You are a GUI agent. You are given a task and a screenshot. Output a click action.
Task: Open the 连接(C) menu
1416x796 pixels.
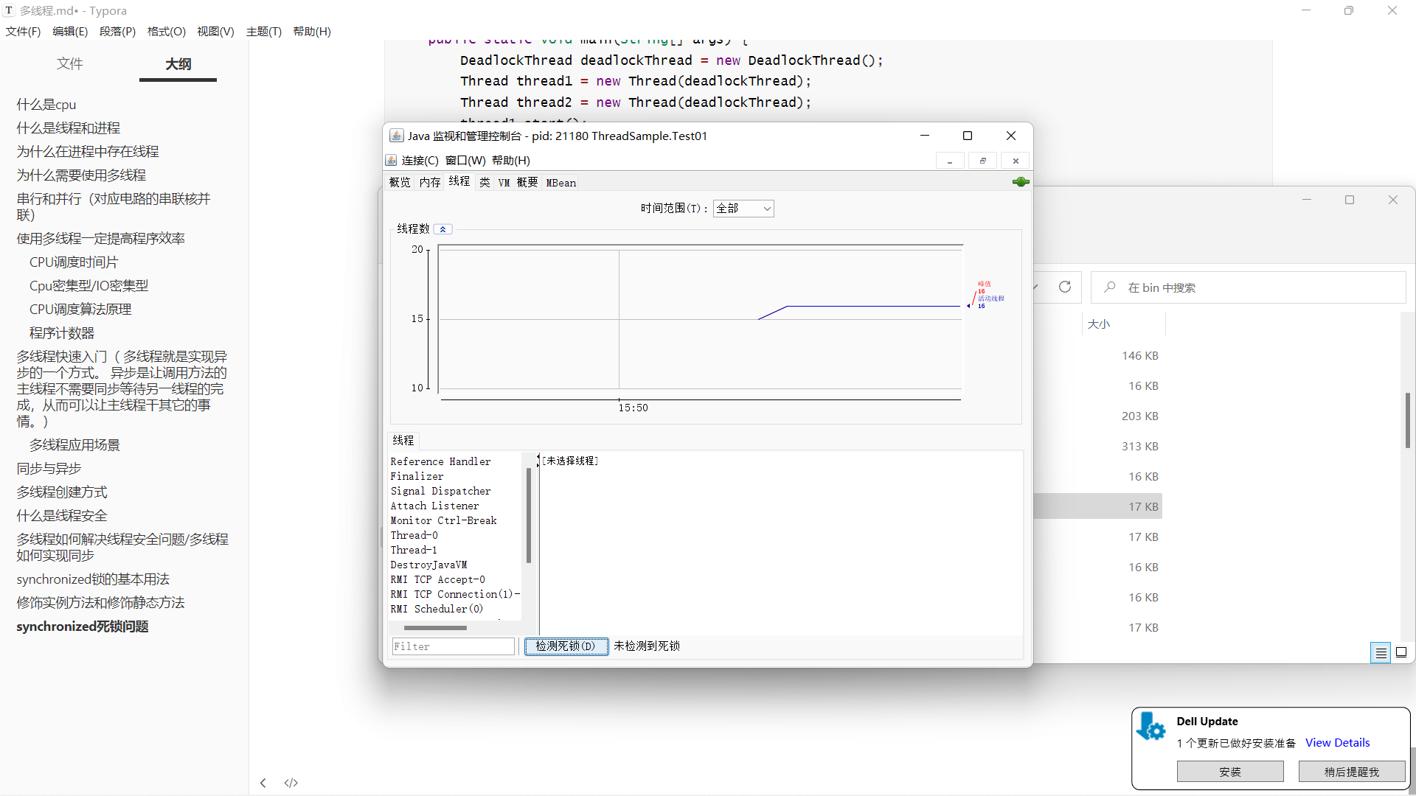(420, 161)
